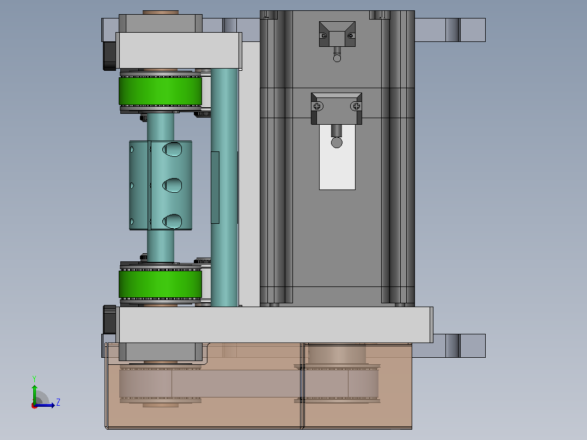Screen dimensions: 587x440
Task: Click the red origin point of the triad
Action: [34, 406]
